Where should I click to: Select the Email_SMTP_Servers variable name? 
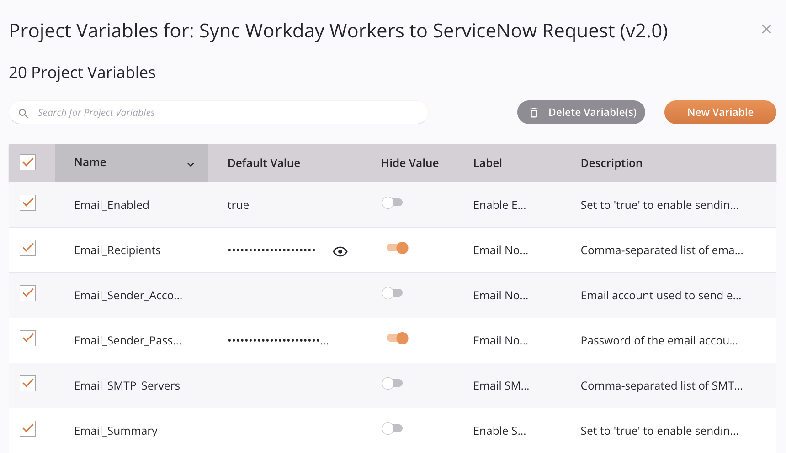pos(127,385)
